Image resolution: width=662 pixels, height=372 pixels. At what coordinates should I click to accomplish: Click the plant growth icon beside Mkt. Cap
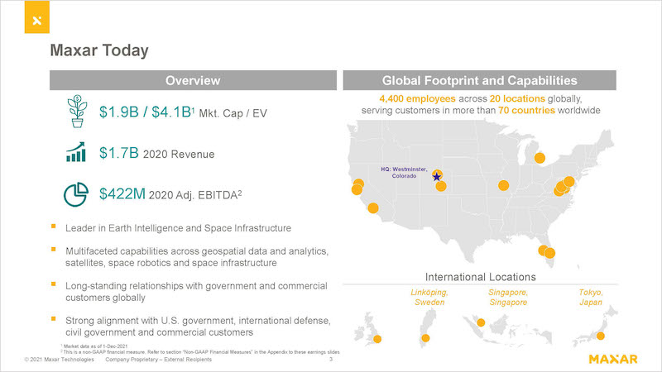click(x=77, y=112)
